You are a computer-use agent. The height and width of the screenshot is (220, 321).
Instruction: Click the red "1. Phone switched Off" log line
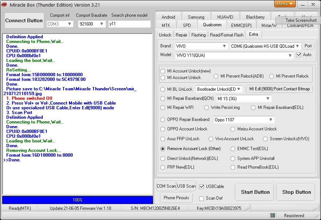tap(29, 98)
